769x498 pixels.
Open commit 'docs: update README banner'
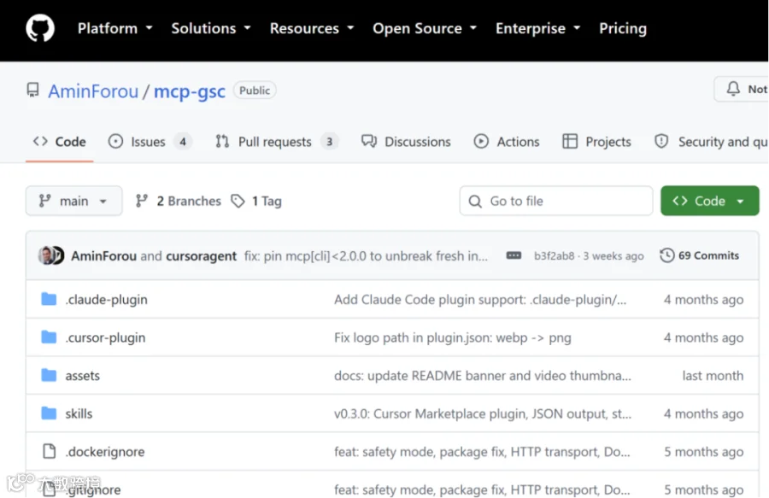483,376
